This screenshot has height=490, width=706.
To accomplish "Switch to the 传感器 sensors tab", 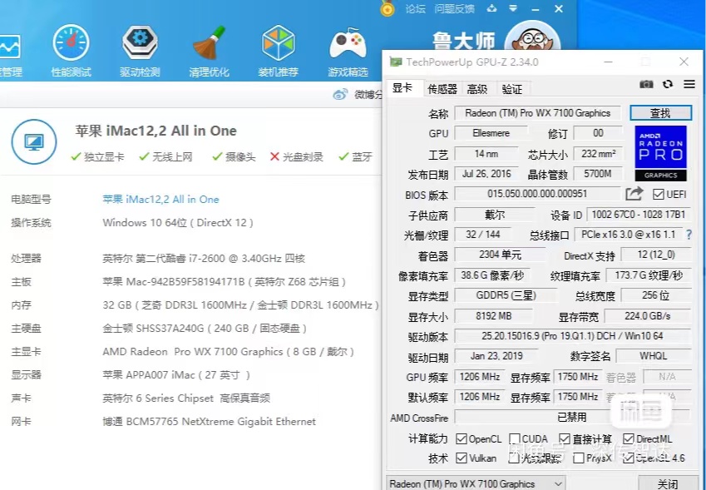I will [x=442, y=89].
